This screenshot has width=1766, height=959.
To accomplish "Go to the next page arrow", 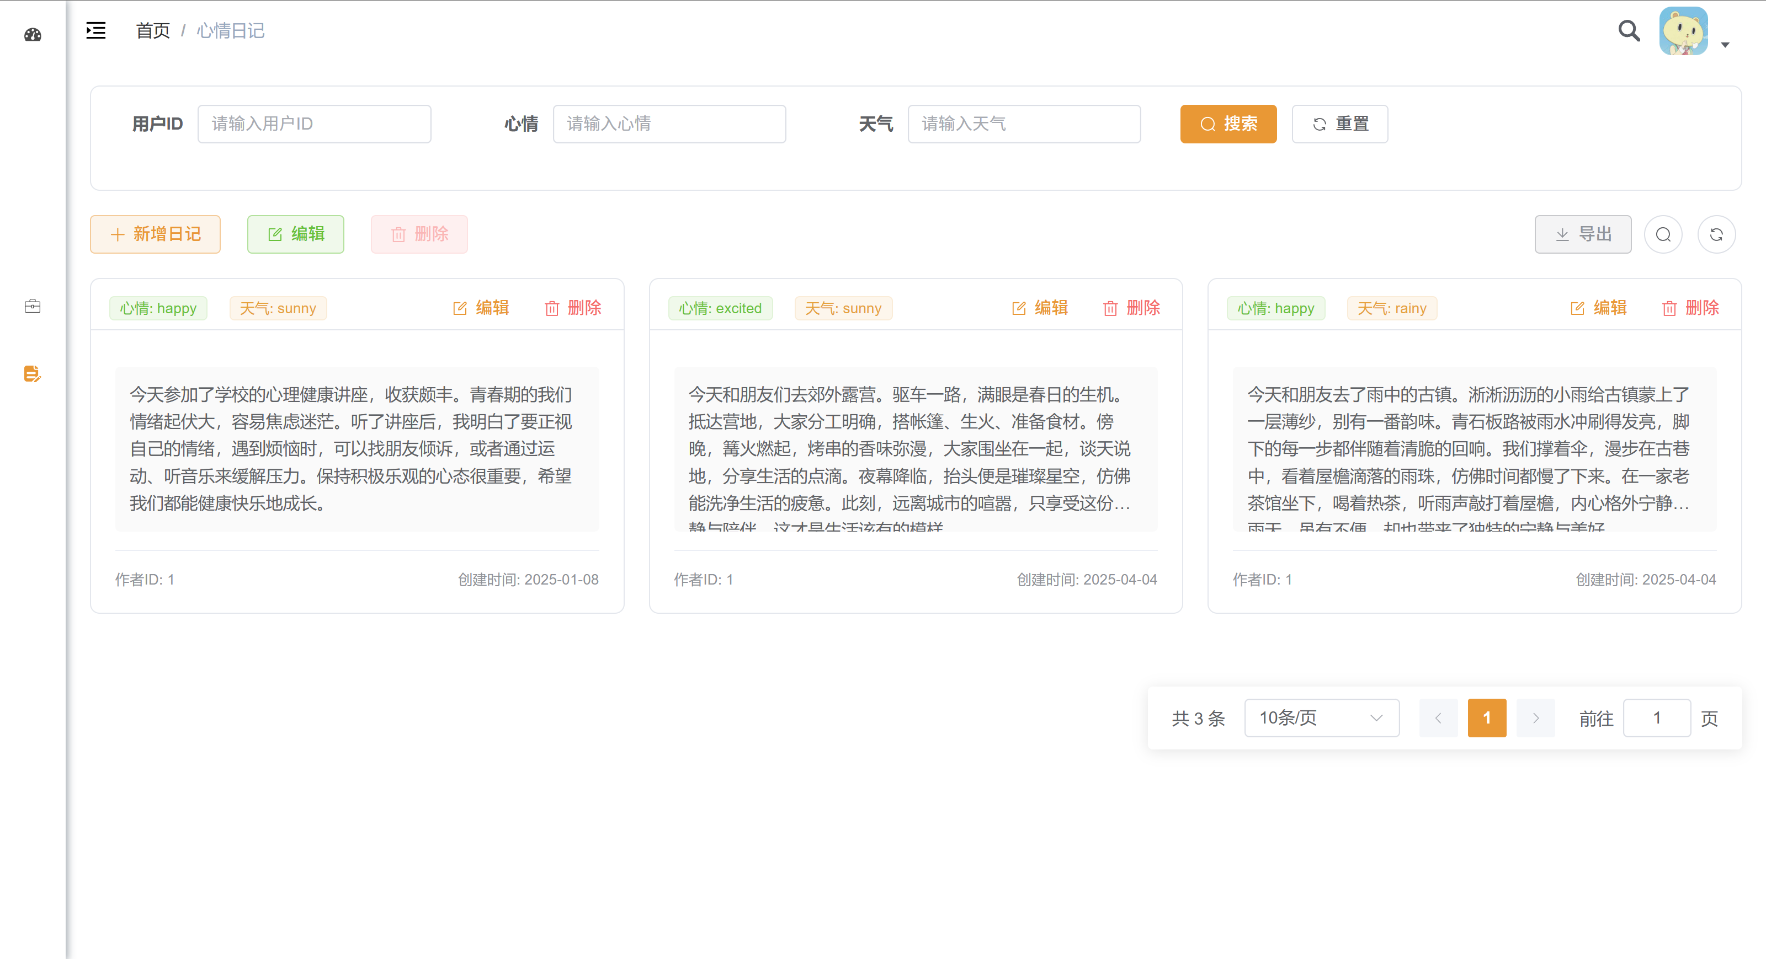I will (x=1536, y=718).
